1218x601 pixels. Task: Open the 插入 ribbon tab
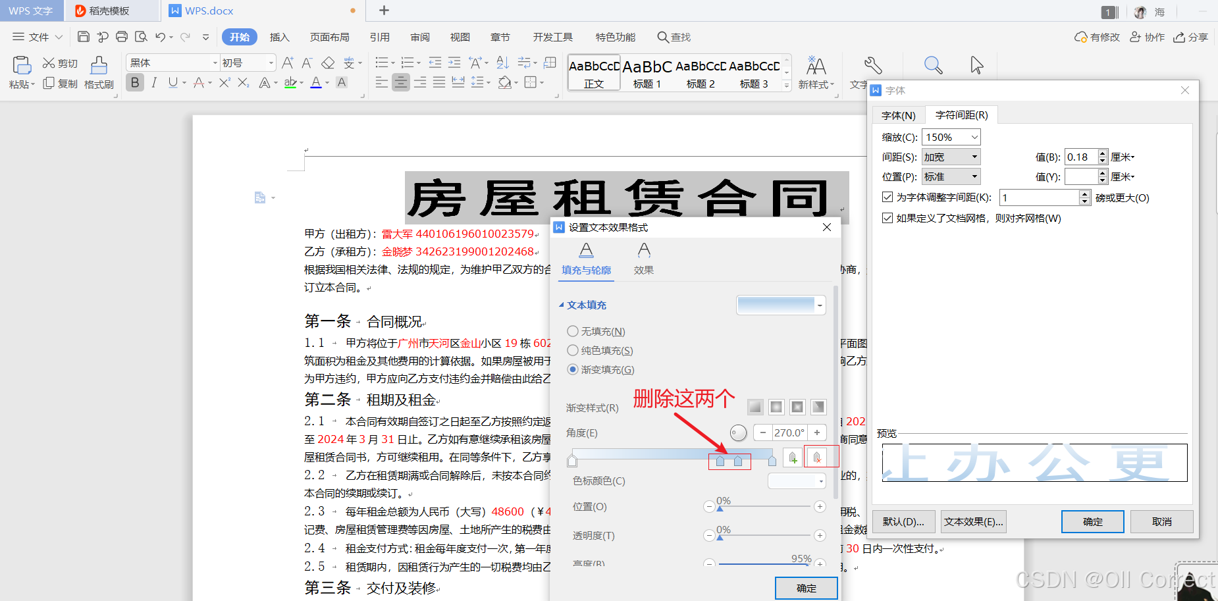[x=280, y=37]
